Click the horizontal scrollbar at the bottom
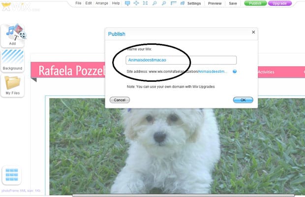This screenshot has width=305, height=197. coord(183,196)
